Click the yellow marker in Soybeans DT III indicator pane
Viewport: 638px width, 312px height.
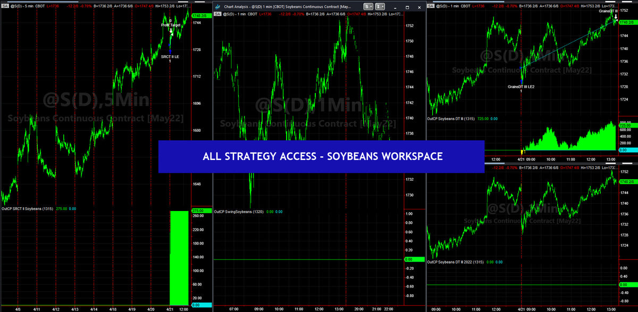pos(522,153)
